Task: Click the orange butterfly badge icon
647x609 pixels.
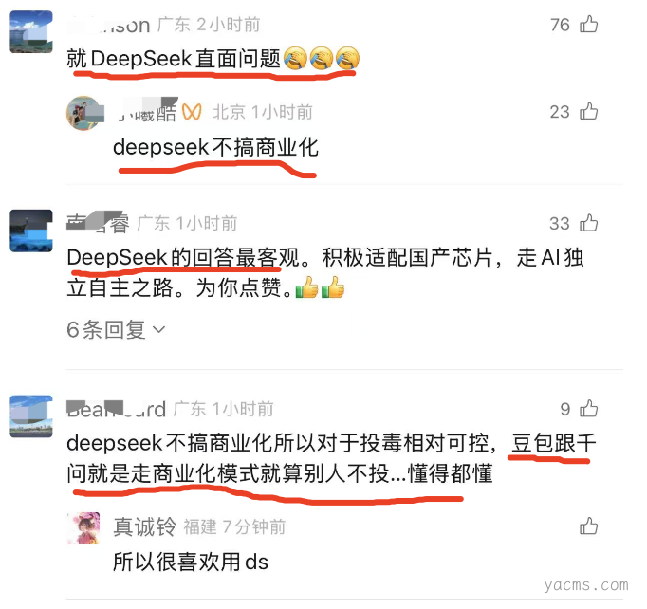Action: click(x=192, y=112)
